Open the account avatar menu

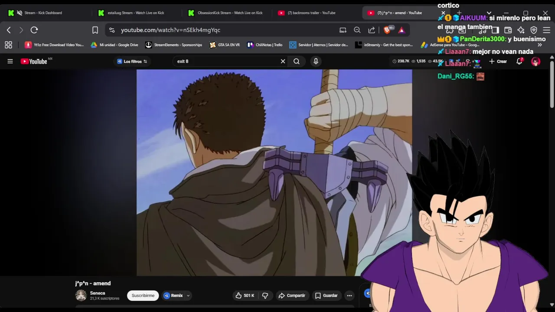pos(535,61)
